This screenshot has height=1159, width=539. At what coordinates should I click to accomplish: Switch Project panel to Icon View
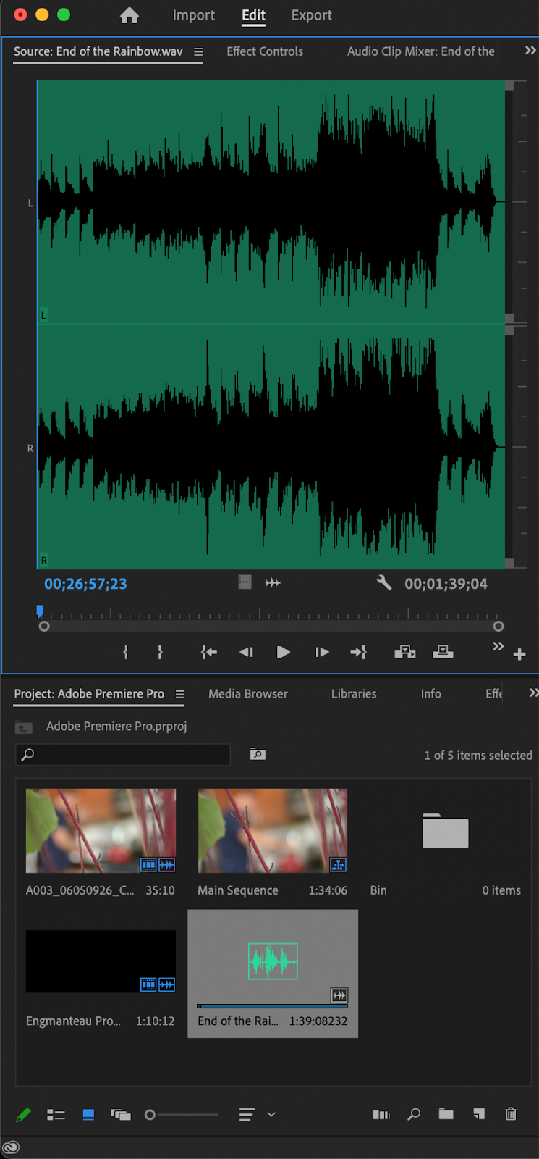coord(88,1115)
